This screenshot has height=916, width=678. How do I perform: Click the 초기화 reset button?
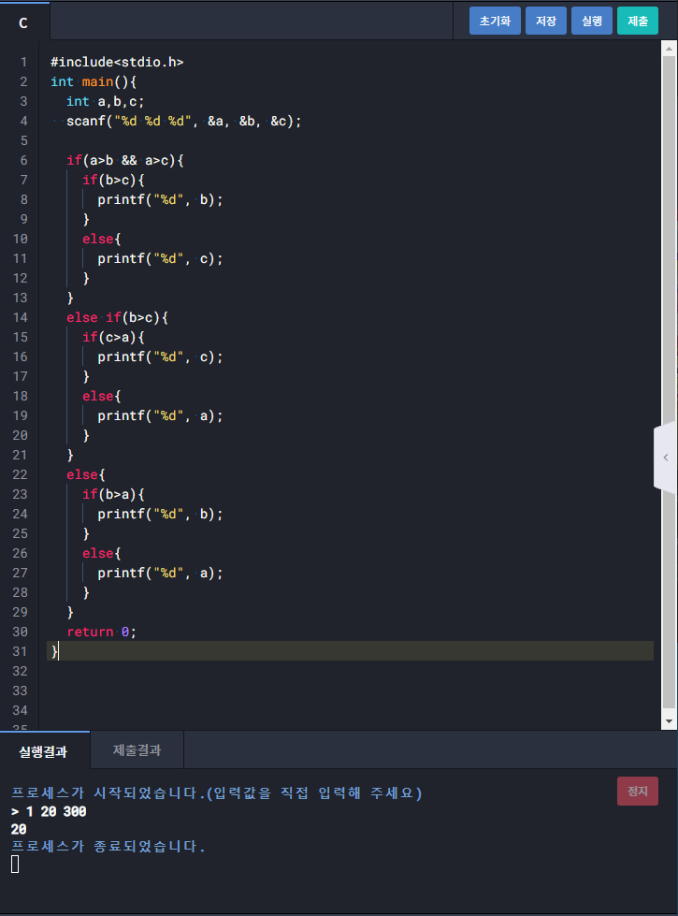495,21
